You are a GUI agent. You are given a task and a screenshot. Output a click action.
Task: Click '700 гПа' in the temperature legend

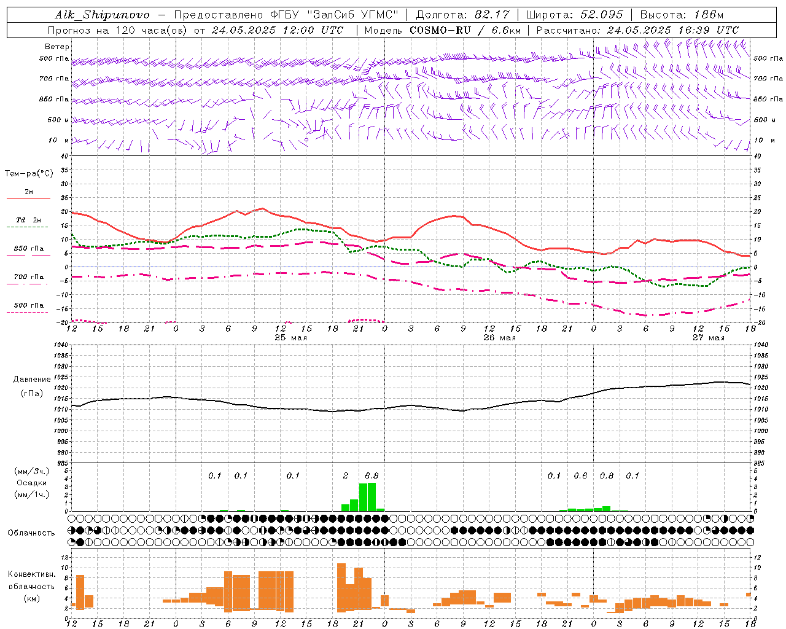pyautogui.click(x=29, y=276)
